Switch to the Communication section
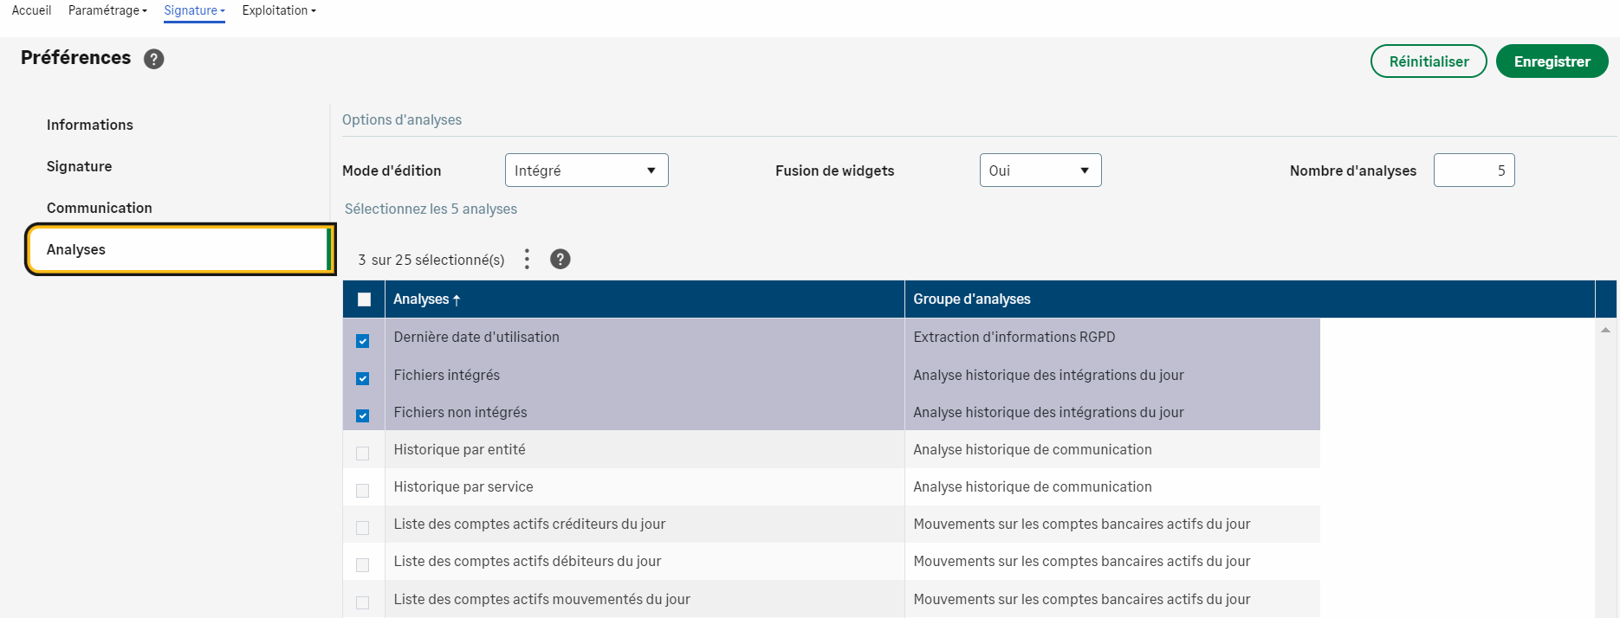This screenshot has height=618, width=1620. 100,208
